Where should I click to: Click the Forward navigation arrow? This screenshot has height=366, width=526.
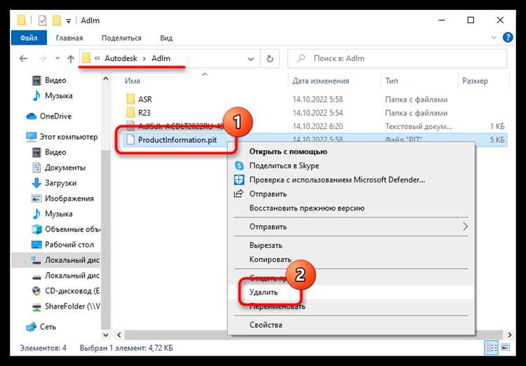[42, 59]
